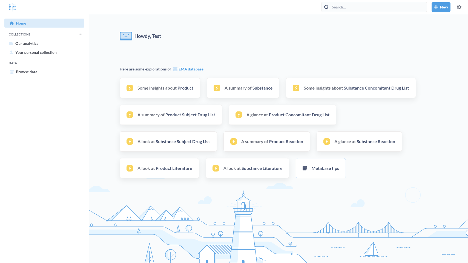Screen dimensions: 468x263
Task: Click bolt icon on Substance Reaction card
Action: (327, 141)
